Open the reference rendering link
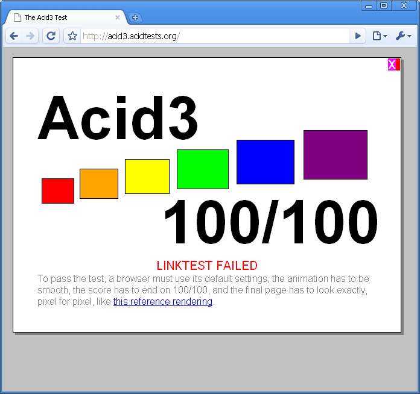The height and width of the screenshot is (394, 420). pos(163,301)
